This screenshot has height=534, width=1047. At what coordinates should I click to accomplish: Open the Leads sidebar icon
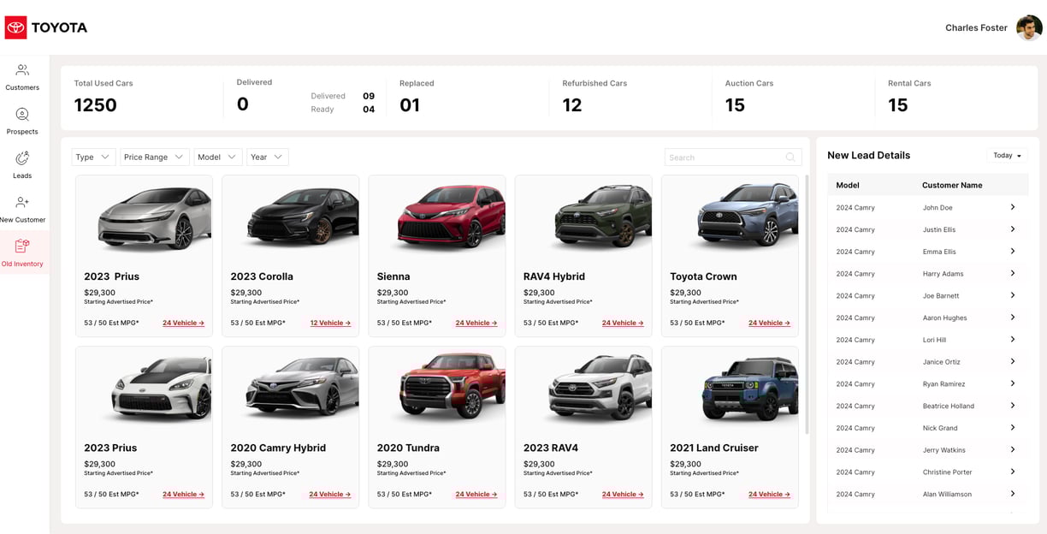click(22, 158)
